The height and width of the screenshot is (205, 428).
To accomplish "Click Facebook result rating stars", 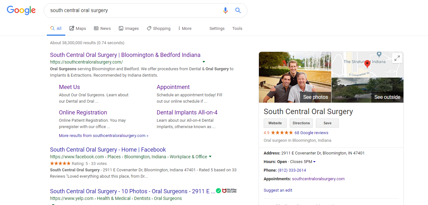I will click(x=60, y=163).
